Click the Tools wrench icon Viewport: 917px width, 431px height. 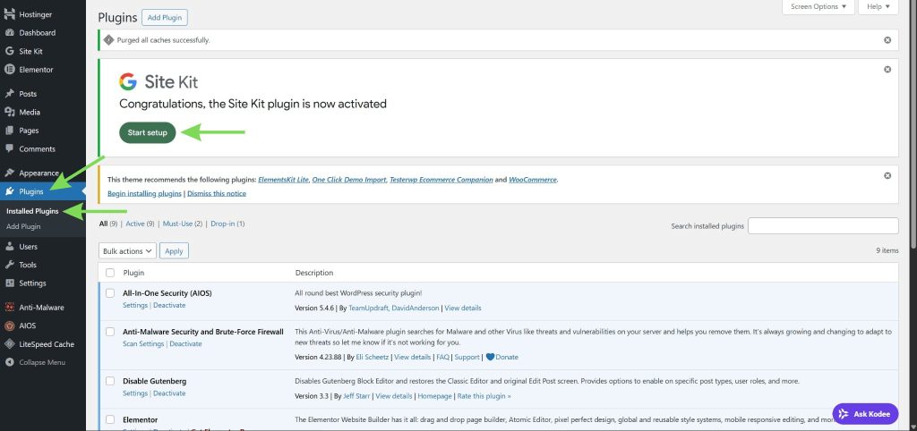(9, 265)
